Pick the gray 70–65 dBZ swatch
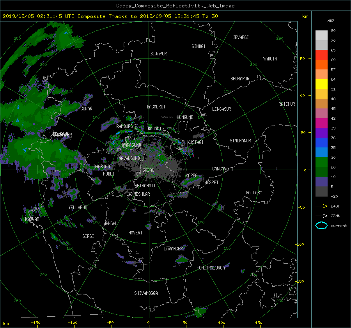The image size is (351, 328). (321, 45)
